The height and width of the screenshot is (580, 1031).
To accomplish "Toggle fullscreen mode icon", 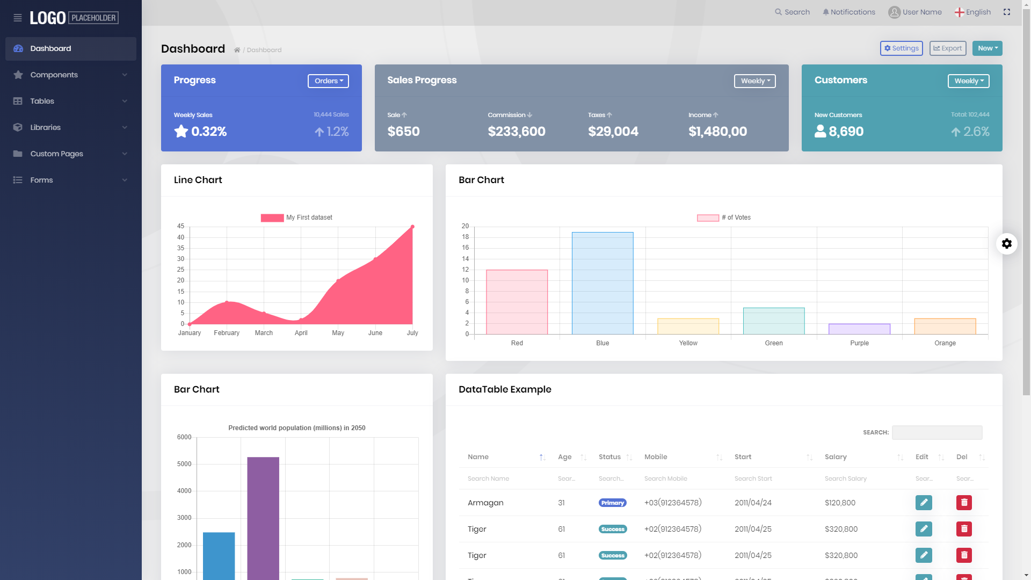I will (x=1007, y=12).
